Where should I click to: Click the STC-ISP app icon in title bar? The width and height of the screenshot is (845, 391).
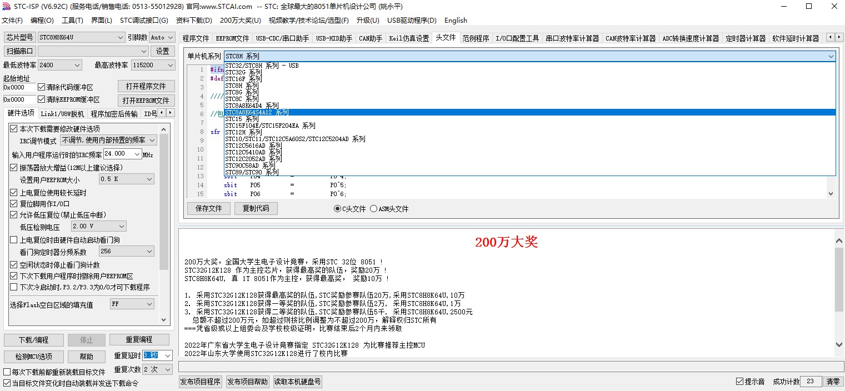coord(6,6)
